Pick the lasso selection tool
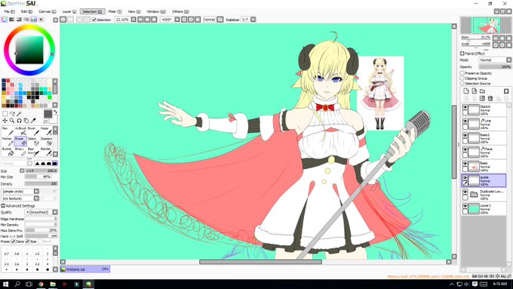 click(12, 114)
